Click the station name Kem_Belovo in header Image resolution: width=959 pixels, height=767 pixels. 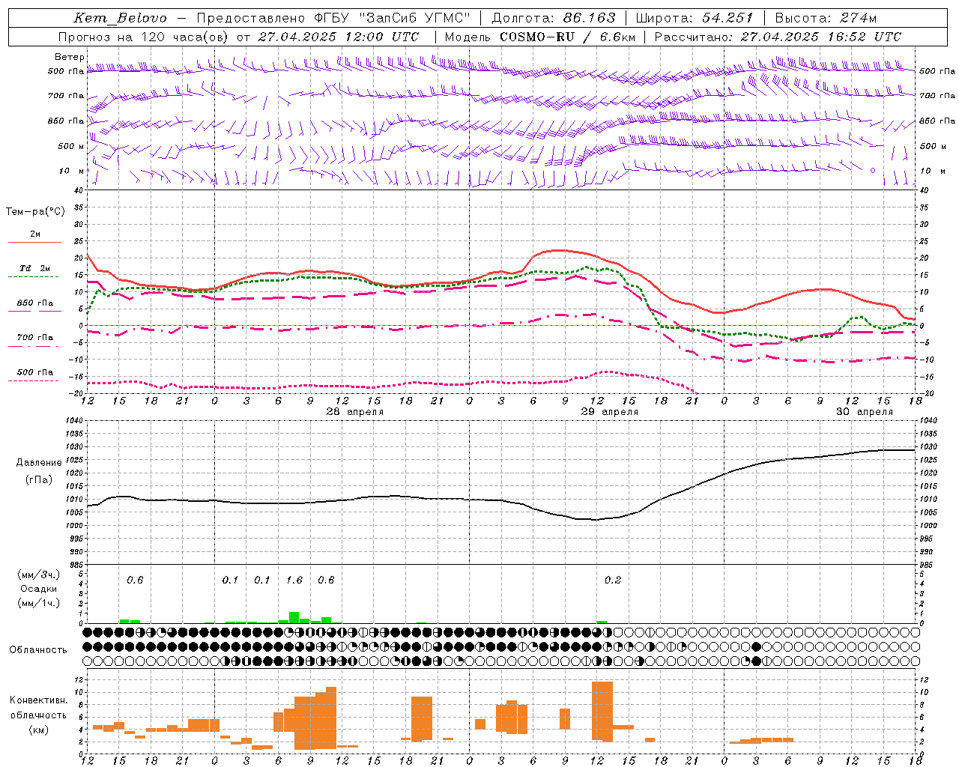click(x=120, y=18)
